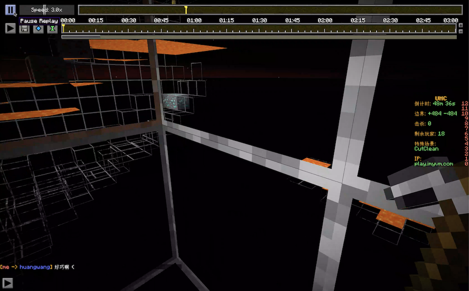Click the UHC scoreboard title

click(x=440, y=98)
